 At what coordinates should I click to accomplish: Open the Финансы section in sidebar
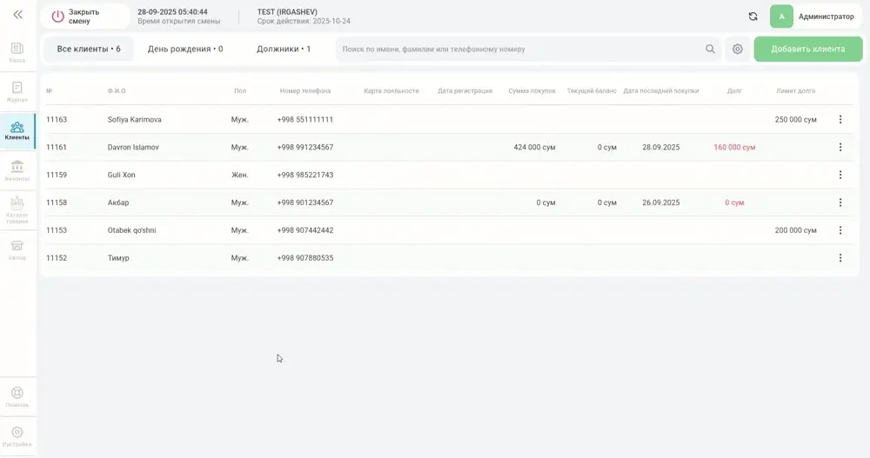click(x=17, y=170)
